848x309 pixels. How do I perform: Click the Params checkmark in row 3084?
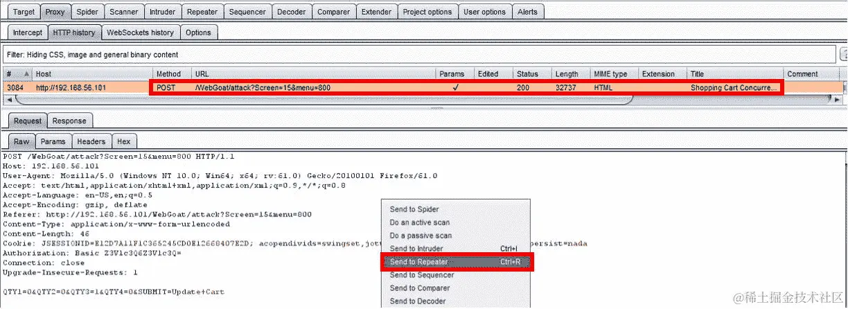[x=455, y=88]
